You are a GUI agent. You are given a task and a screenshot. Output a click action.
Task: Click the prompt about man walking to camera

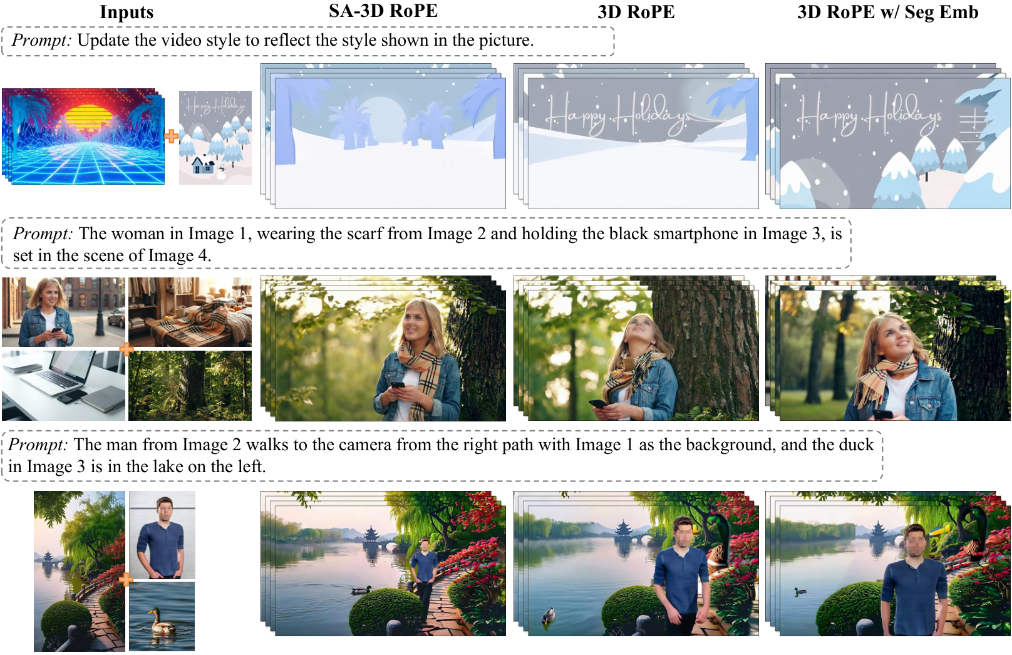pyautogui.click(x=442, y=455)
